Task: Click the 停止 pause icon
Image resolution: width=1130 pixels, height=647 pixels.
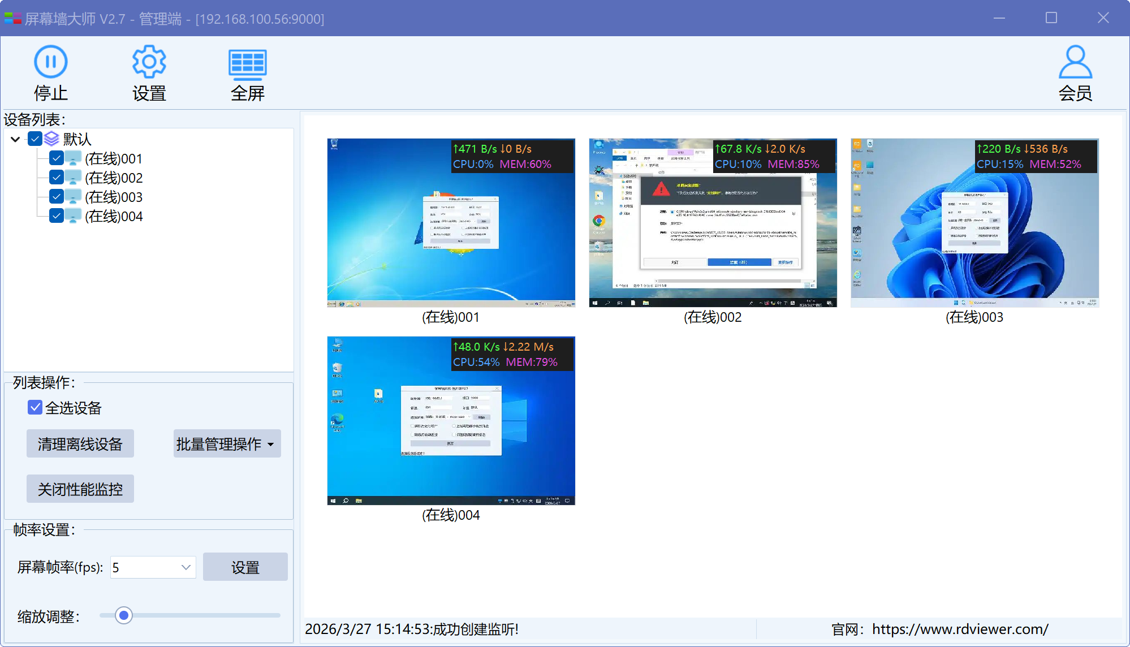Action: tap(50, 62)
